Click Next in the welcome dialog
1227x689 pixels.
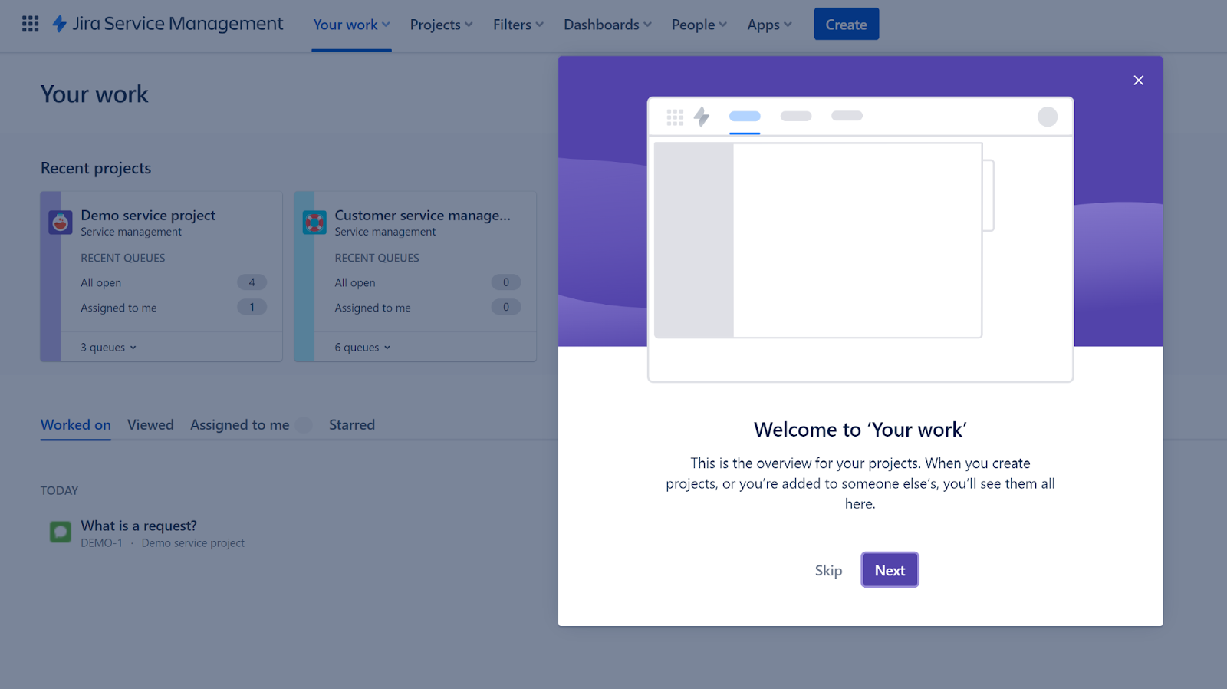(890, 570)
